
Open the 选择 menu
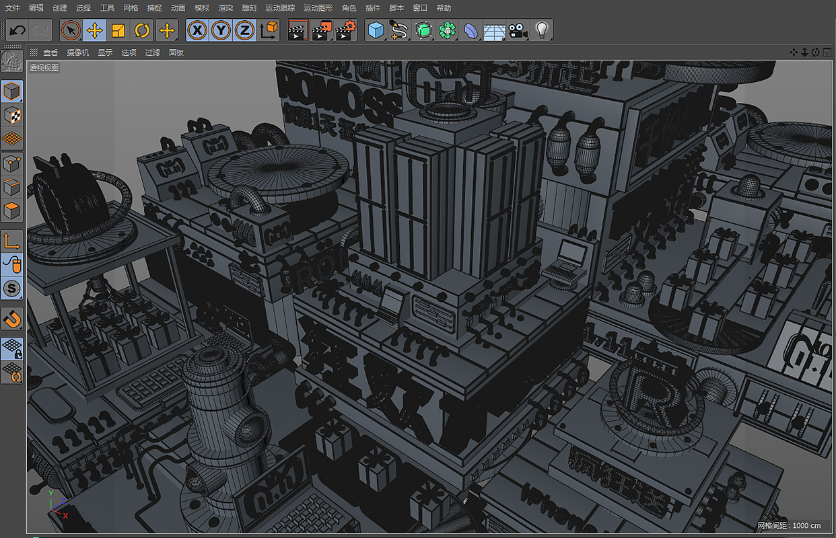[x=83, y=8]
